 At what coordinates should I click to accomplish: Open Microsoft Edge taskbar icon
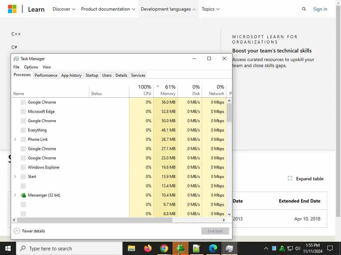213,248
